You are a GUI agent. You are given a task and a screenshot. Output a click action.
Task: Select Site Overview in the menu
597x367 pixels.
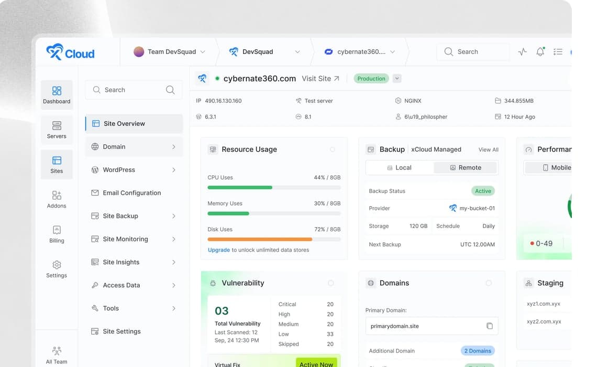tap(134, 124)
